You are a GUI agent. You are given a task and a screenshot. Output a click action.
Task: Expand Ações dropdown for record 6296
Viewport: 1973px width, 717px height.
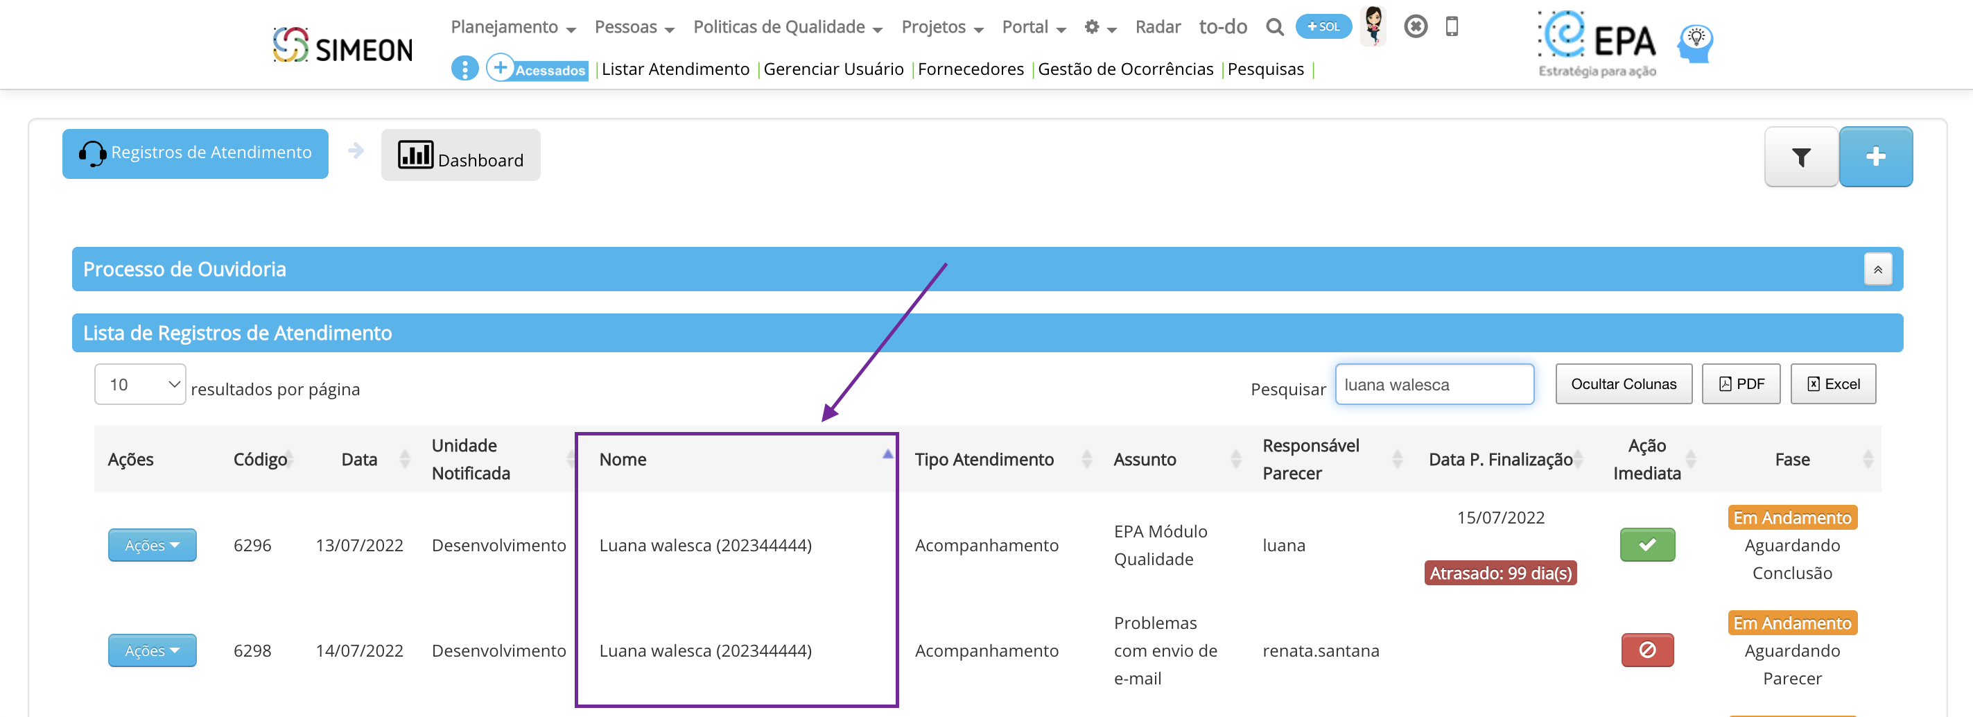(x=152, y=546)
